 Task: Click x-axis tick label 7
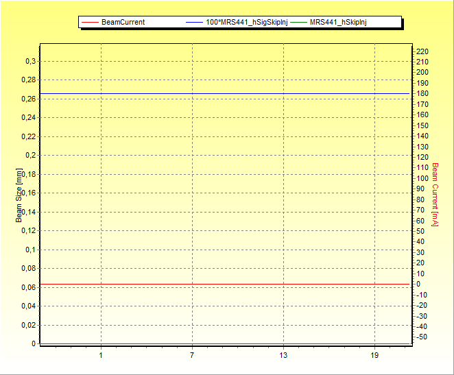[192, 355]
